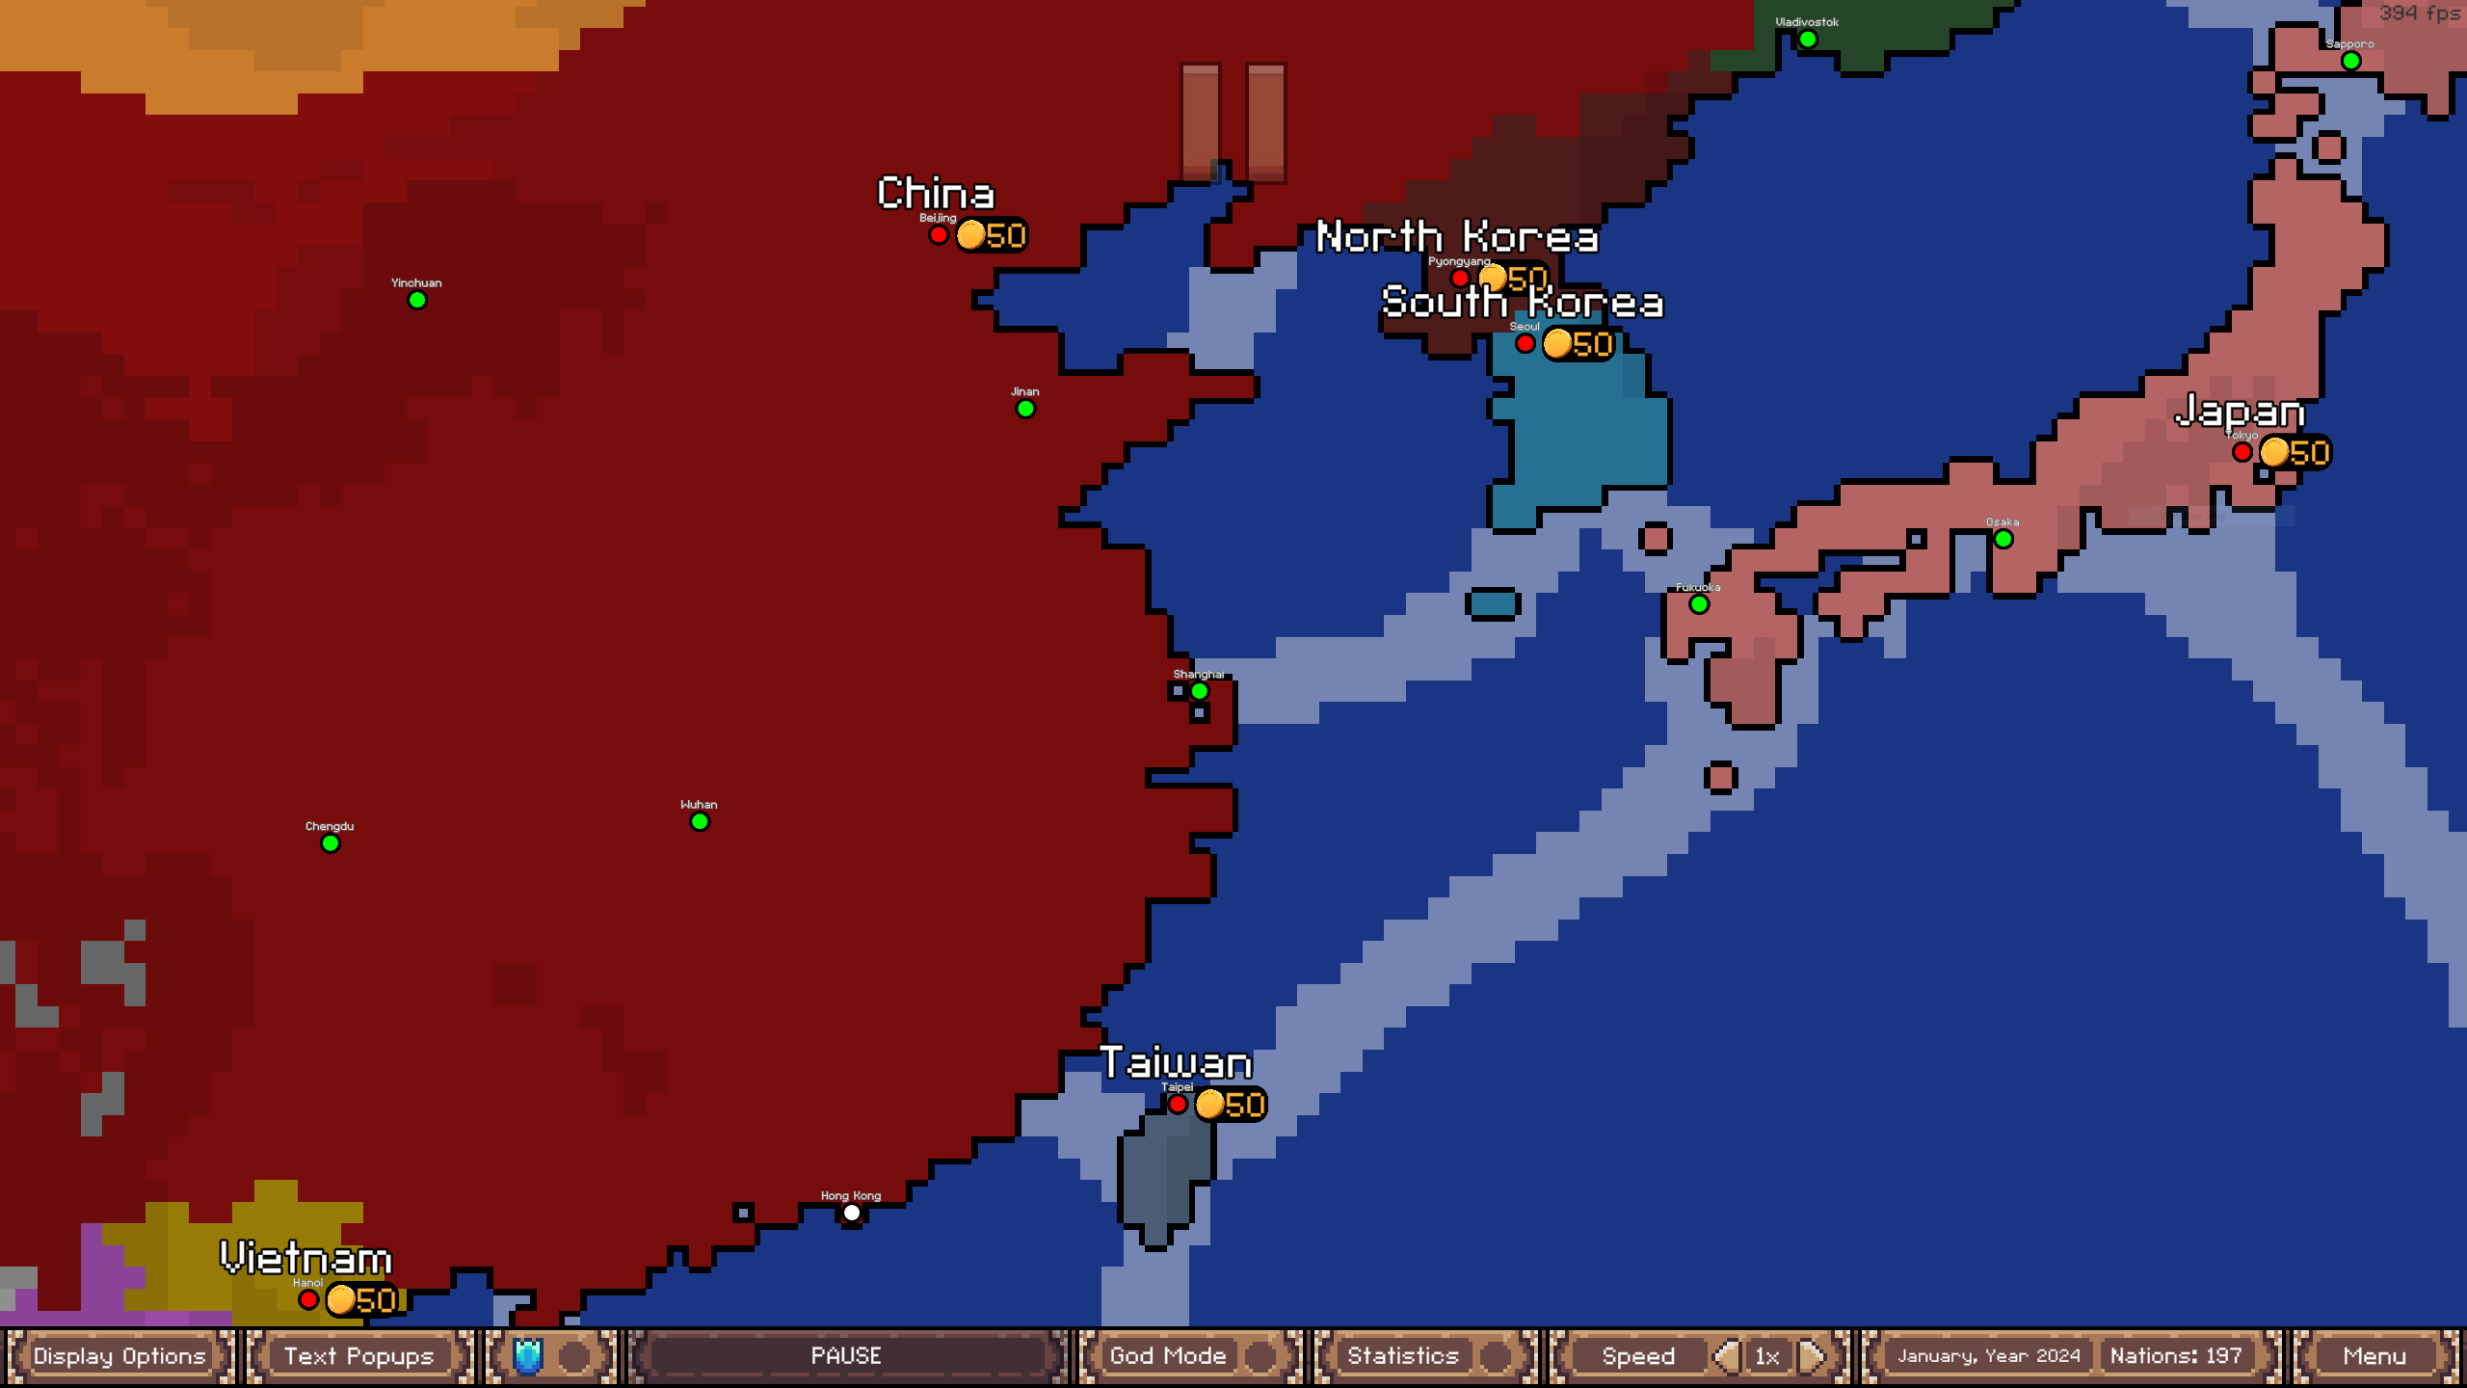2467x1388 pixels.
Task: Open the Statistics panel
Action: click(x=1403, y=1356)
